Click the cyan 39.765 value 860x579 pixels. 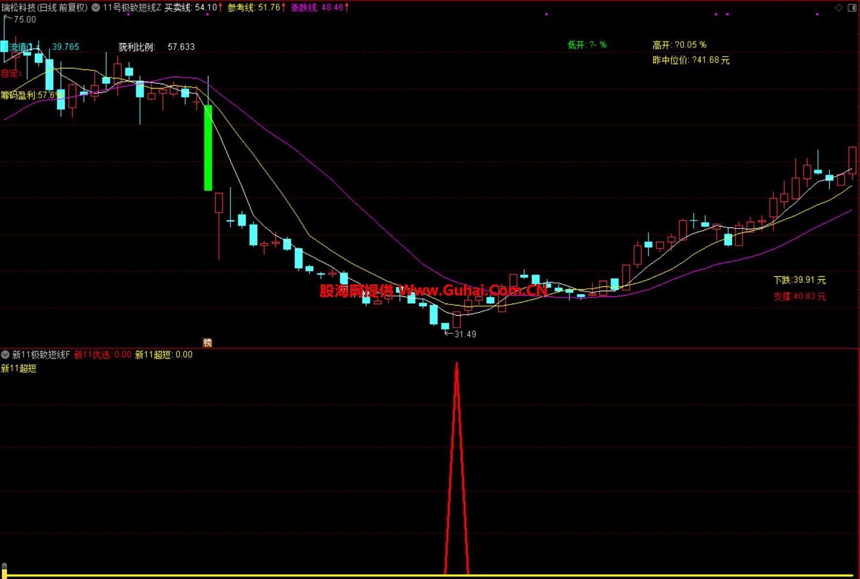[66, 47]
